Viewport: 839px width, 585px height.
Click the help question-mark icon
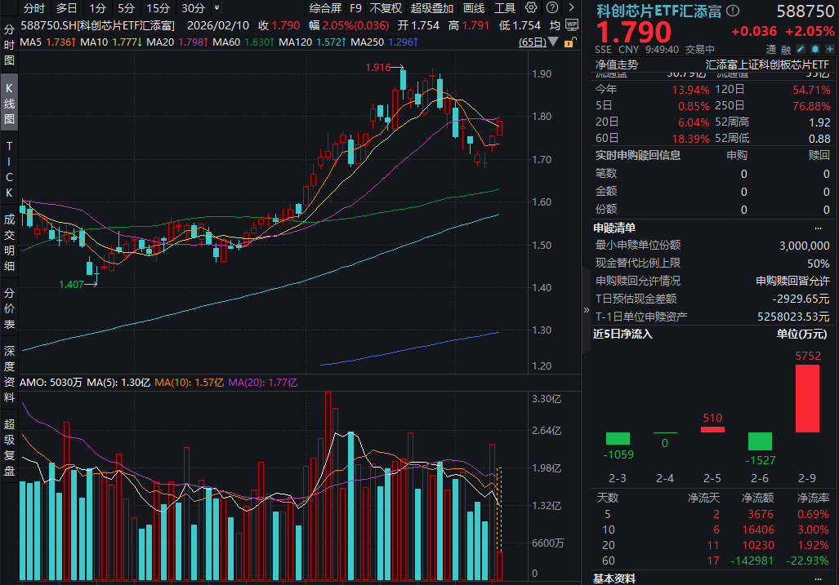pos(553,9)
